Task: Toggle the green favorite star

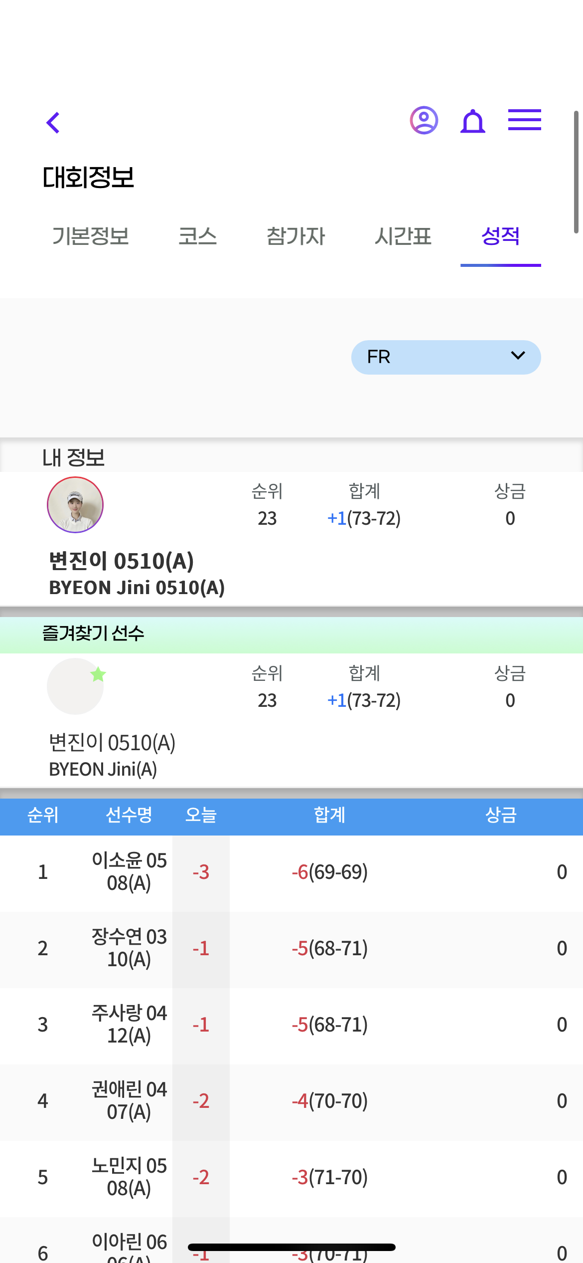Action: pyautogui.click(x=98, y=674)
